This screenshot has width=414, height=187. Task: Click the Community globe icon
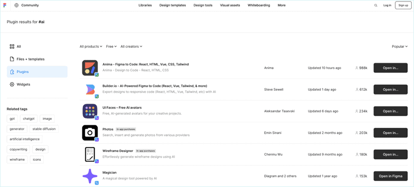pyautogui.click(x=16, y=5)
